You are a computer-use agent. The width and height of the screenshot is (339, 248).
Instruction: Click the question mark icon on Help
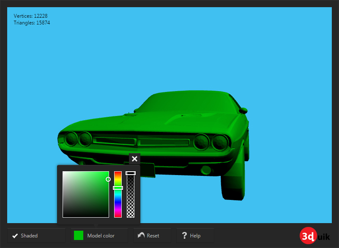click(185, 235)
